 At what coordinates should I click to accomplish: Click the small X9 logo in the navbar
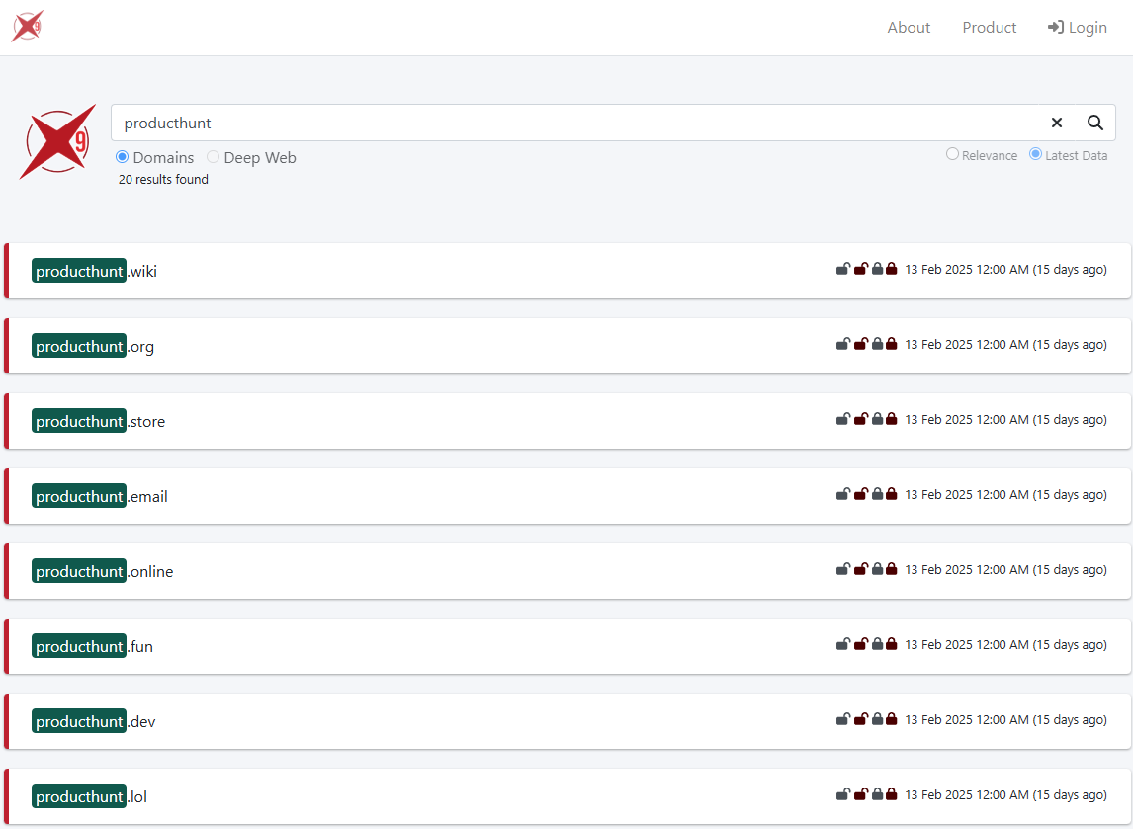click(x=28, y=26)
